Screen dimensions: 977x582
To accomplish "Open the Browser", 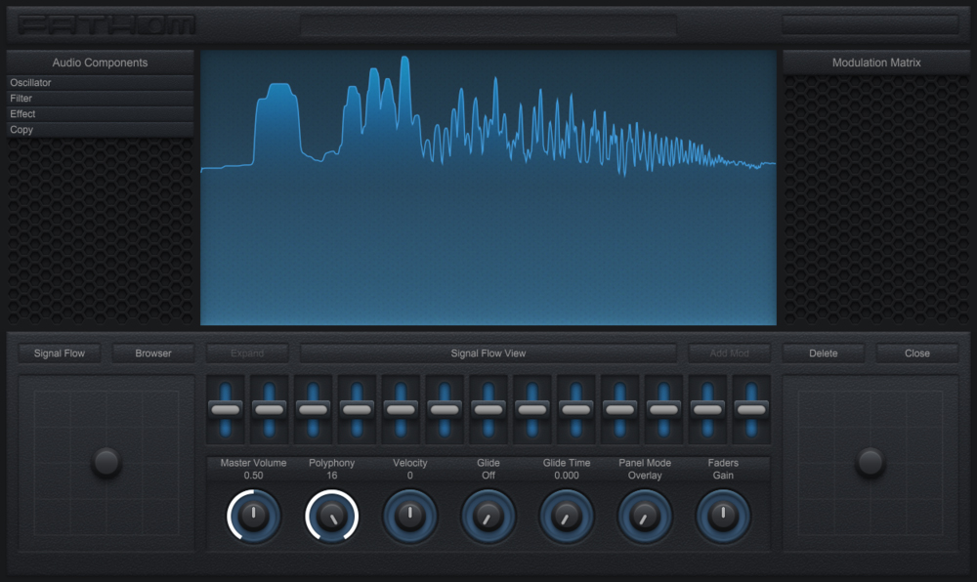I will 153,353.
